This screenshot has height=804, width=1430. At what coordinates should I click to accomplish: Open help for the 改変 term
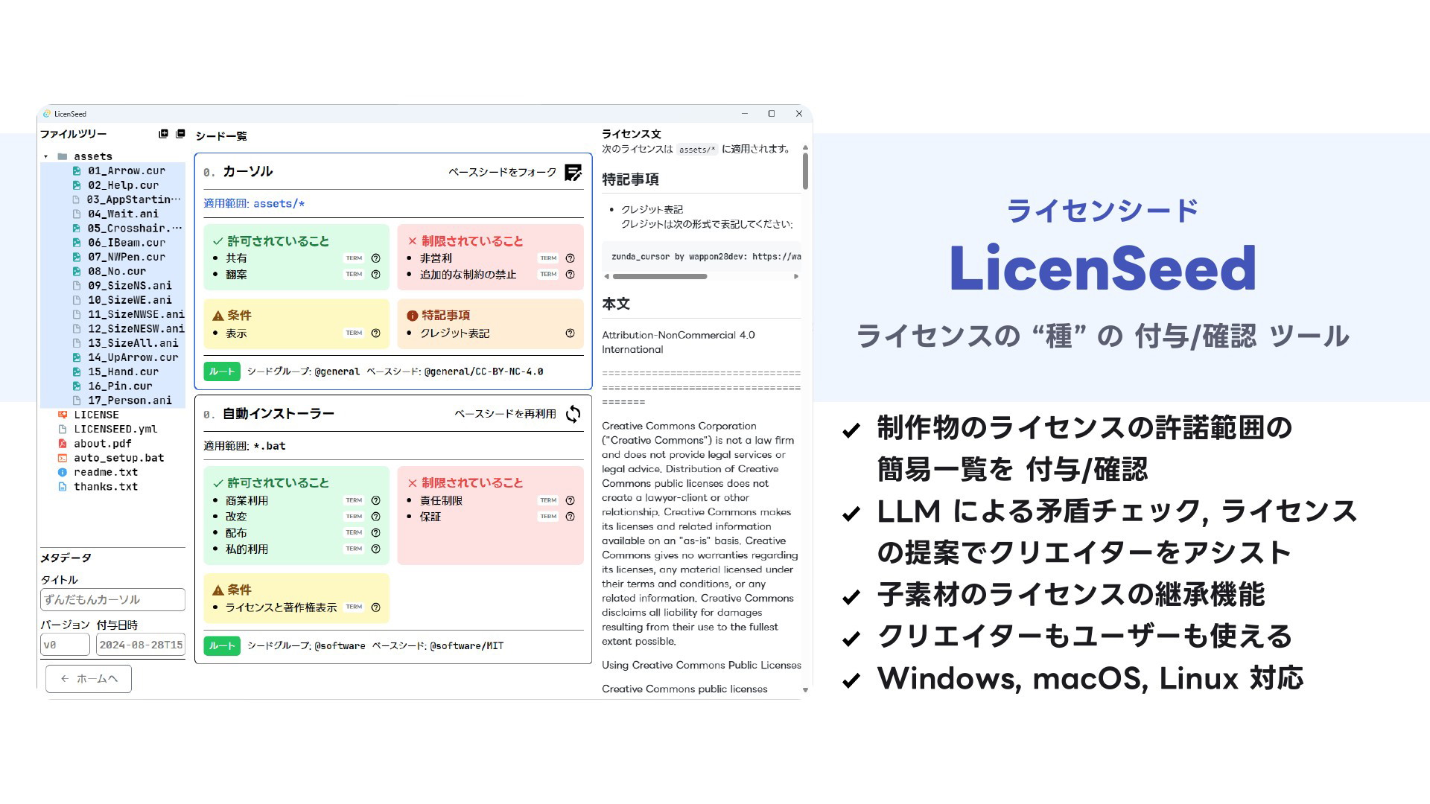click(x=375, y=517)
